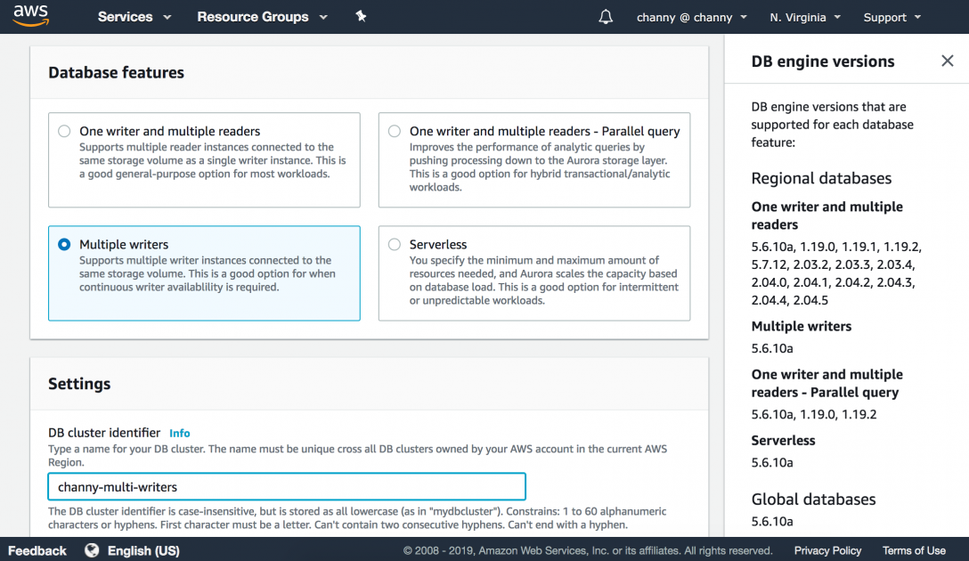
Task: Click English (US) language selector
Action: tap(143, 550)
